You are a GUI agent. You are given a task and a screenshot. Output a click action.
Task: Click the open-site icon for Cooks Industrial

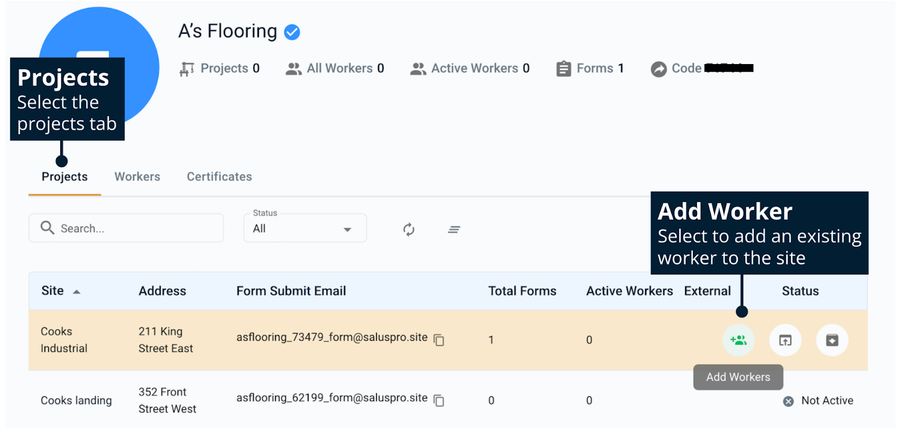pyautogui.click(x=785, y=340)
